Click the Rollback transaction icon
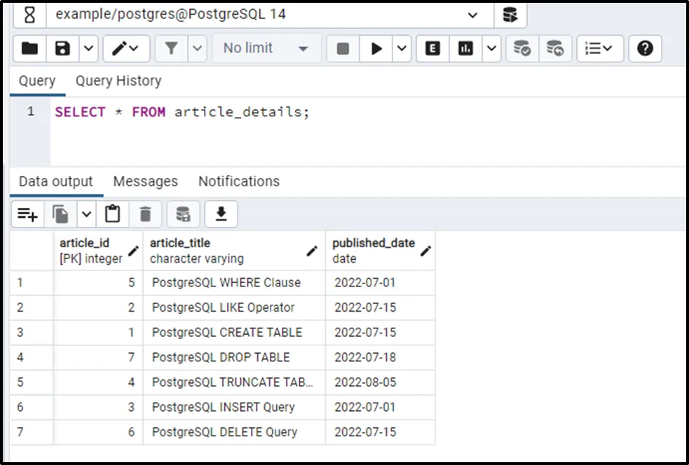689x465 pixels. [x=555, y=48]
